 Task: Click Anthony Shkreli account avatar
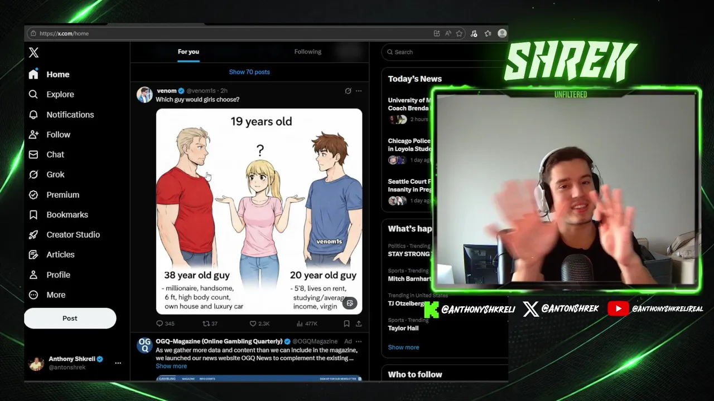36,363
